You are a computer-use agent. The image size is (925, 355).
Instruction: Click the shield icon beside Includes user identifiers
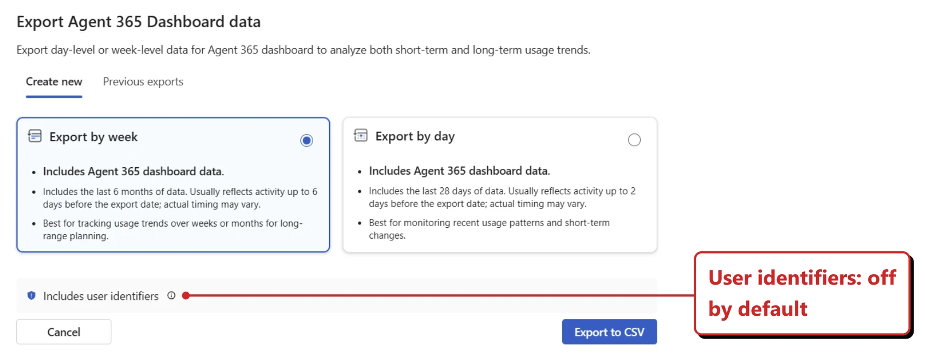(32, 295)
